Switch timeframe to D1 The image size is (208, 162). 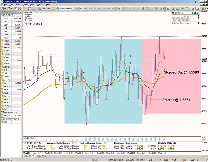click(x=104, y=9)
